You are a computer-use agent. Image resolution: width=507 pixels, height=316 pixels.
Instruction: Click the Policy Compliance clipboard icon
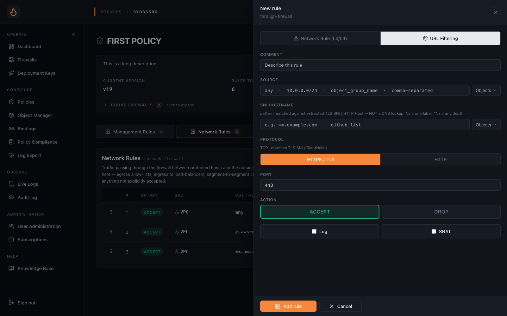tap(11, 142)
